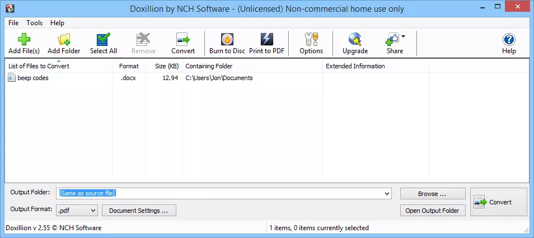Click the 12.94 size value
The height and width of the screenshot is (238, 534).
[x=170, y=78]
